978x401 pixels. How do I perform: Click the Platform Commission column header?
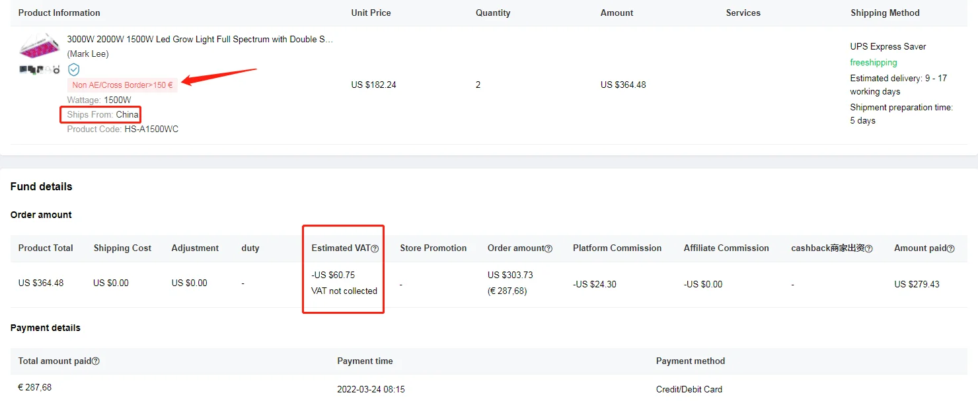click(617, 248)
